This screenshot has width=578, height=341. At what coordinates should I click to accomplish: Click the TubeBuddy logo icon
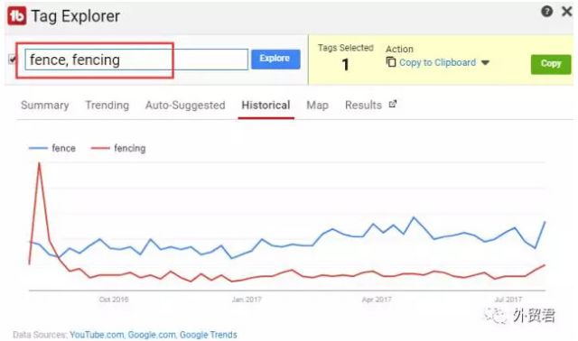pyautogui.click(x=17, y=16)
